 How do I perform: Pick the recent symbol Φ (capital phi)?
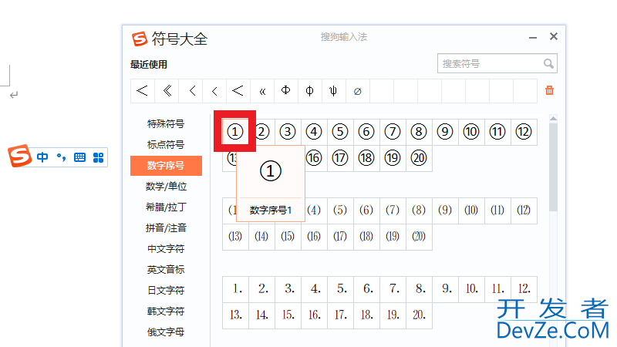pyautogui.click(x=285, y=91)
